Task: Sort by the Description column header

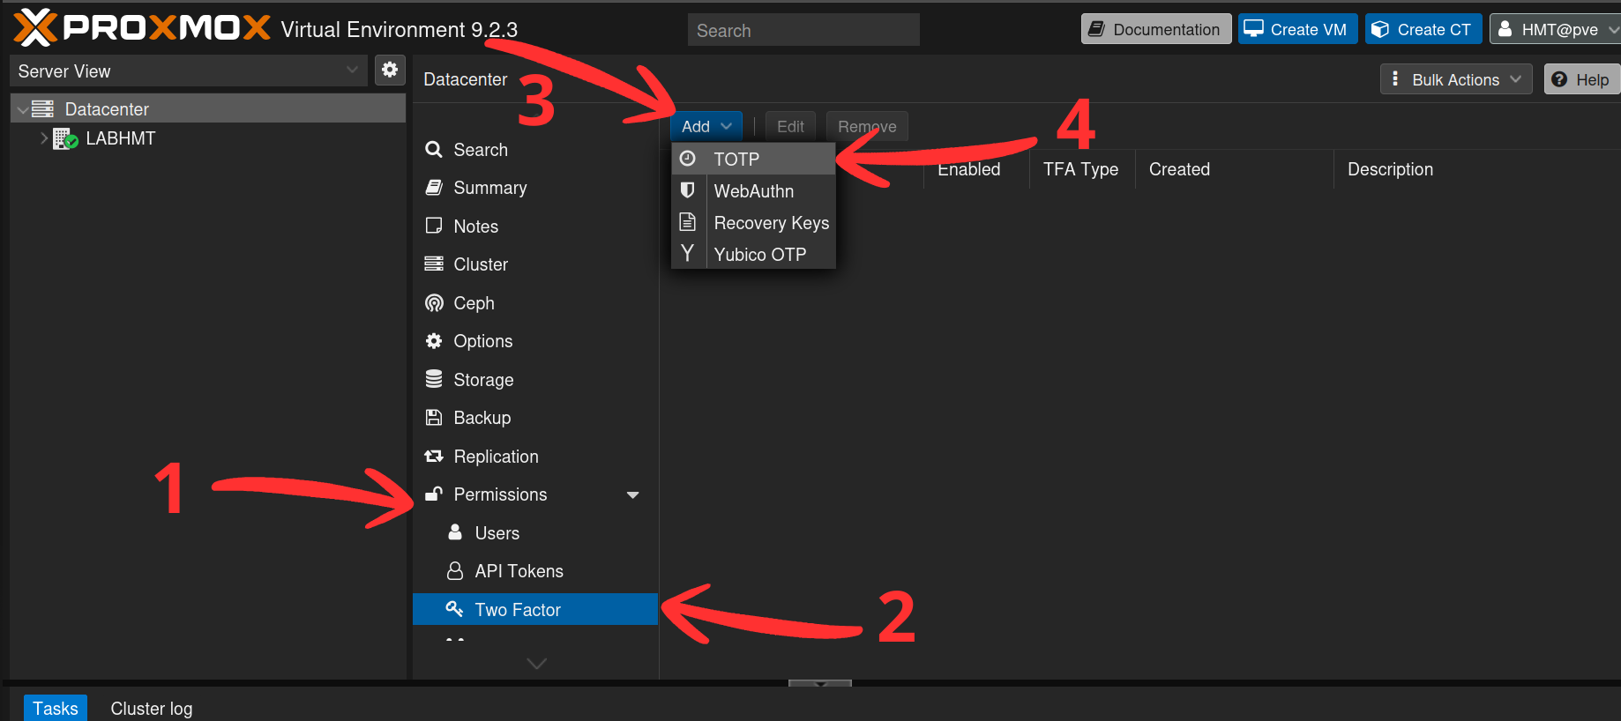Action: 1477,169
